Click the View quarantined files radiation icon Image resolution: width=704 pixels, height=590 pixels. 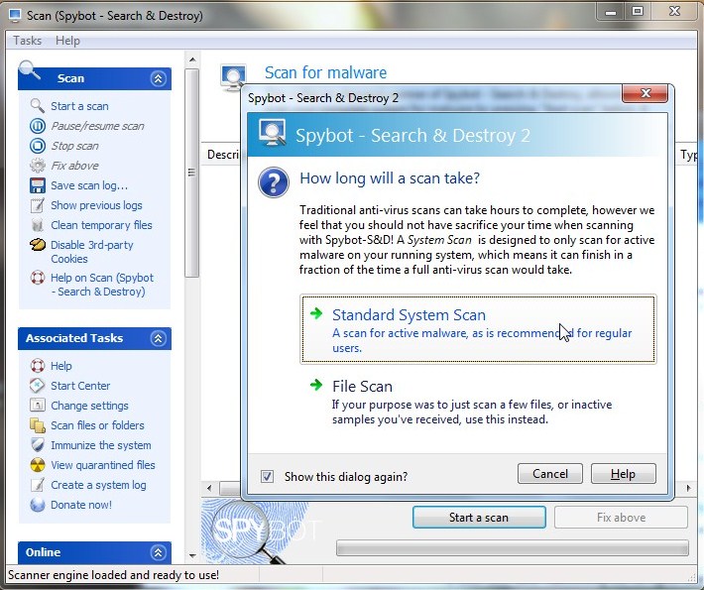click(38, 465)
